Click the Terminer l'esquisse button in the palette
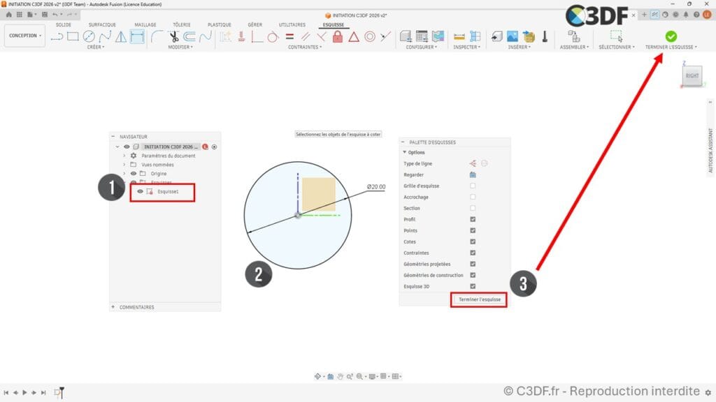Image resolution: width=716 pixels, height=402 pixels. click(x=479, y=299)
